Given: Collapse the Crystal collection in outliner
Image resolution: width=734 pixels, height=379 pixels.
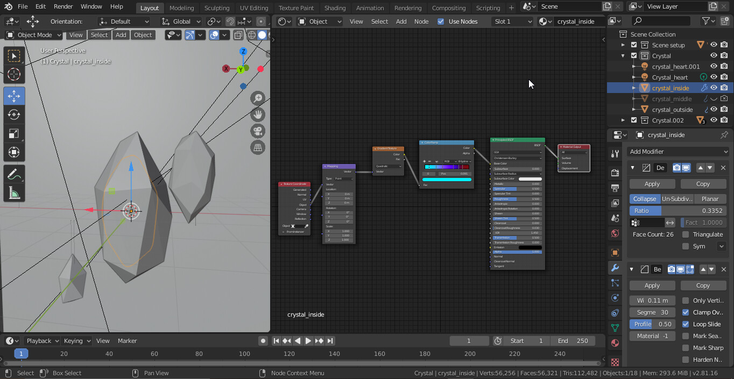Looking at the screenshot, I should pyautogui.click(x=623, y=56).
